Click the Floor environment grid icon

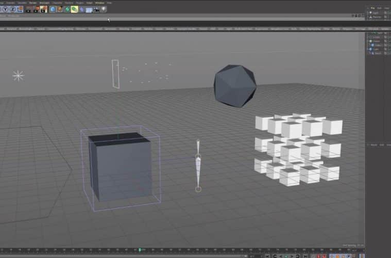click(89, 9)
